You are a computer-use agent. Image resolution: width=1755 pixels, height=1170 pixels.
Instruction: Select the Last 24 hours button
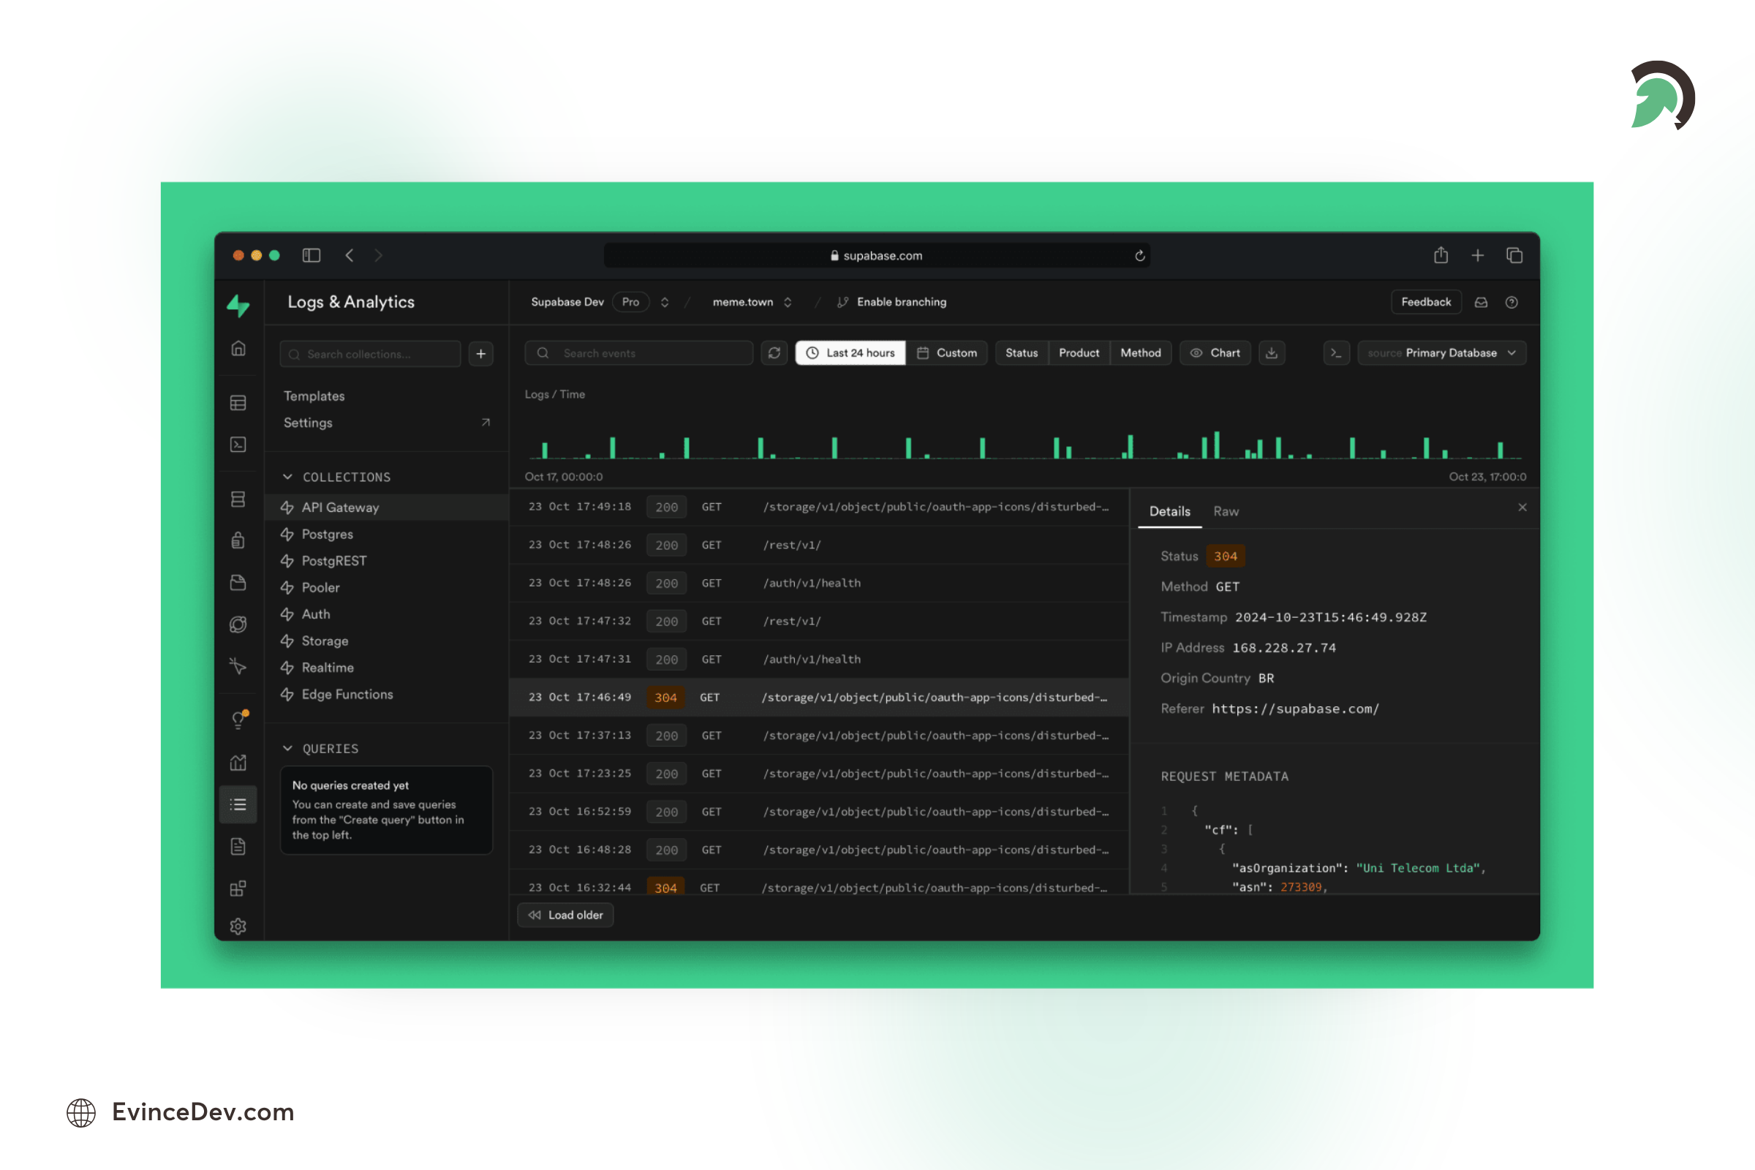(x=850, y=353)
